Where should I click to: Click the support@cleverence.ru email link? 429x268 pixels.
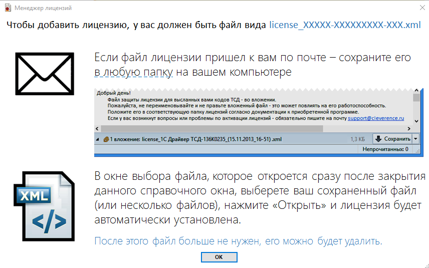(376, 118)
